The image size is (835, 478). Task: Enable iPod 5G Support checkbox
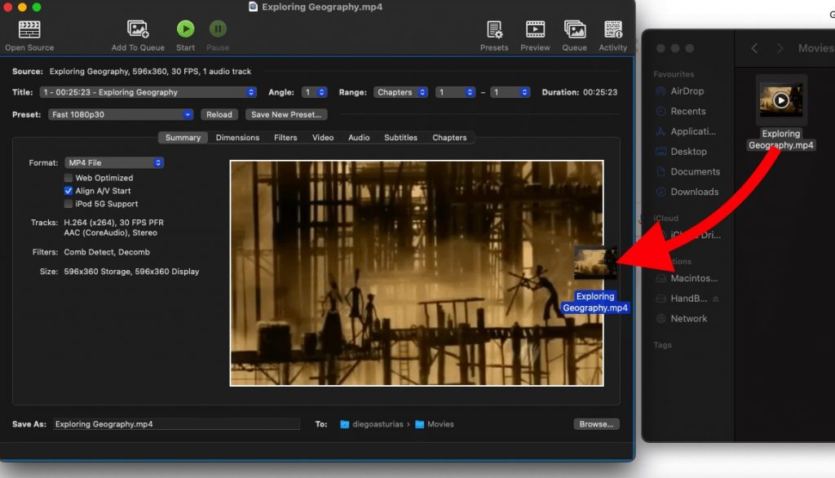point(68,204)
